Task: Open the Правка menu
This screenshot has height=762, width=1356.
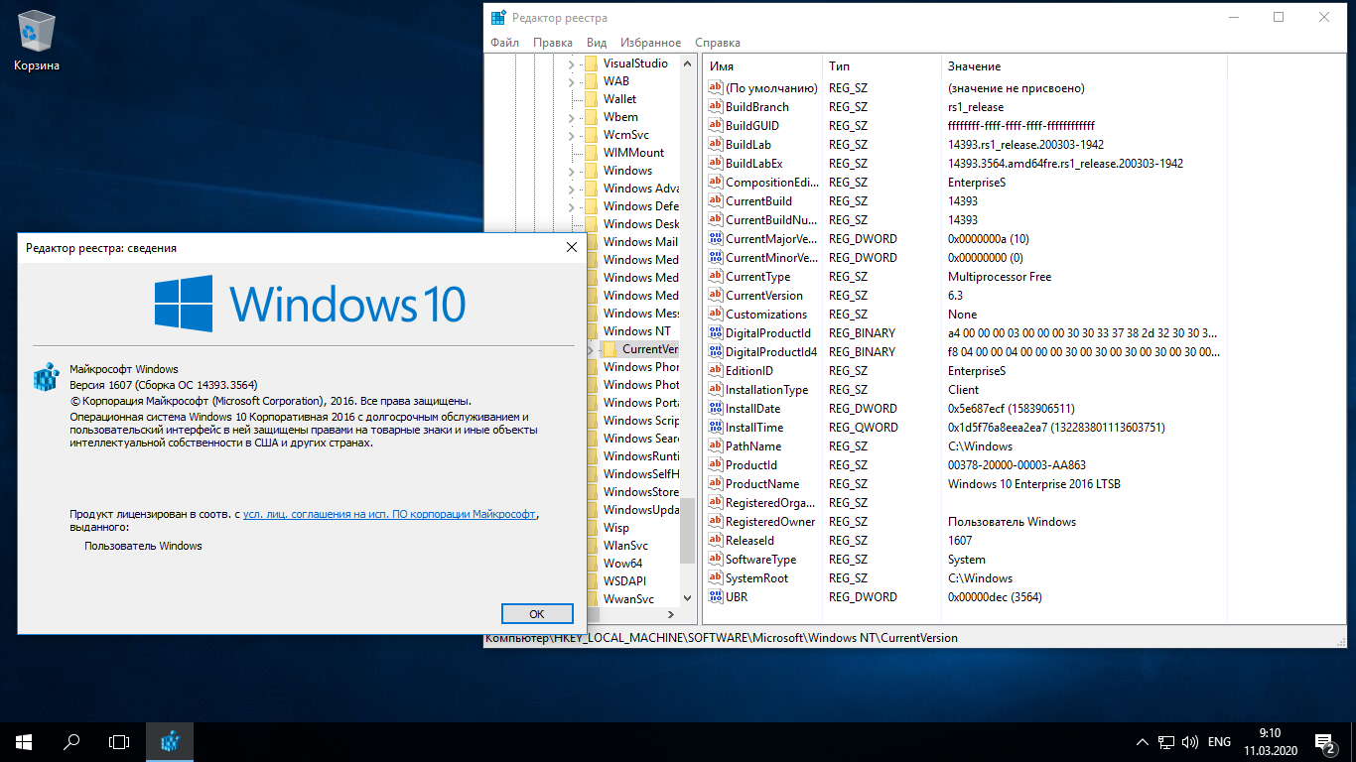Action: pyautogui.click(x=552, y=43)
